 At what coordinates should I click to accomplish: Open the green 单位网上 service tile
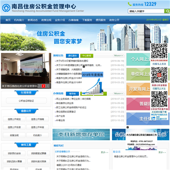point(138,74)
